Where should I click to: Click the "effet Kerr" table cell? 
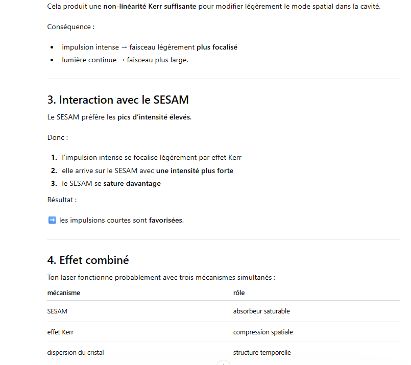pyautogui.click(x=60, y=332)
